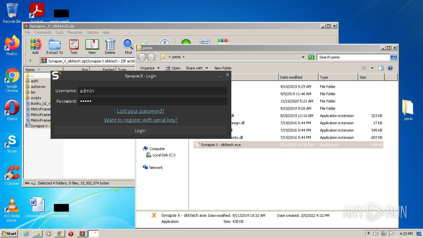Click the change view icon in Explorer
Viewport: 423px width, 238px height.
point(364,68)
